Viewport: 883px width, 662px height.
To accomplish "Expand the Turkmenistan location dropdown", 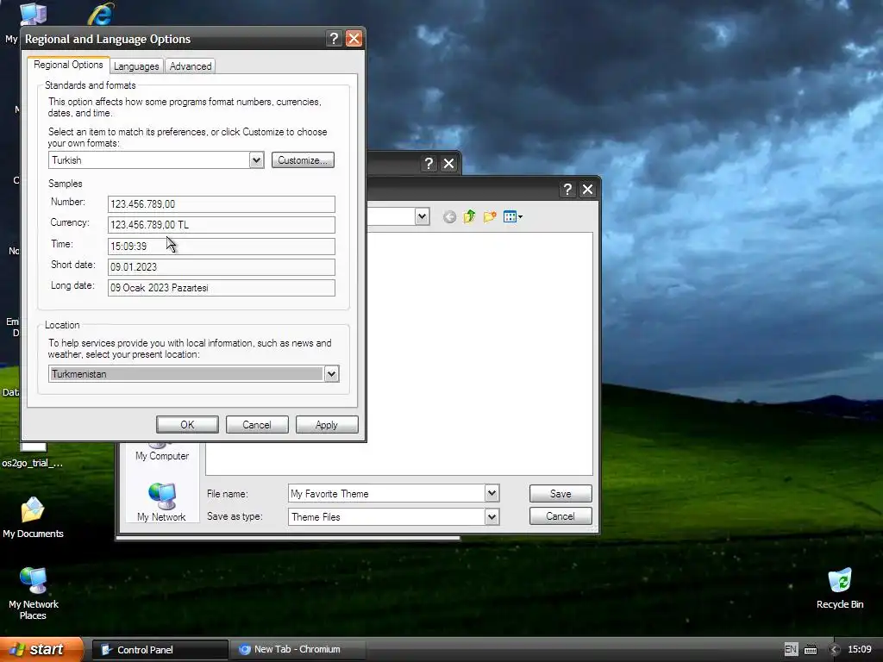I will pos(331,374).
